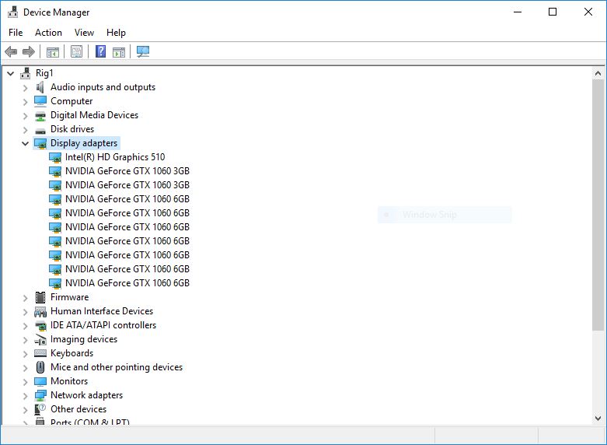The height and width of the screenshot is (445, 607).
Task: Expand Audio inputs and outputs
Action: pos(26,88)
